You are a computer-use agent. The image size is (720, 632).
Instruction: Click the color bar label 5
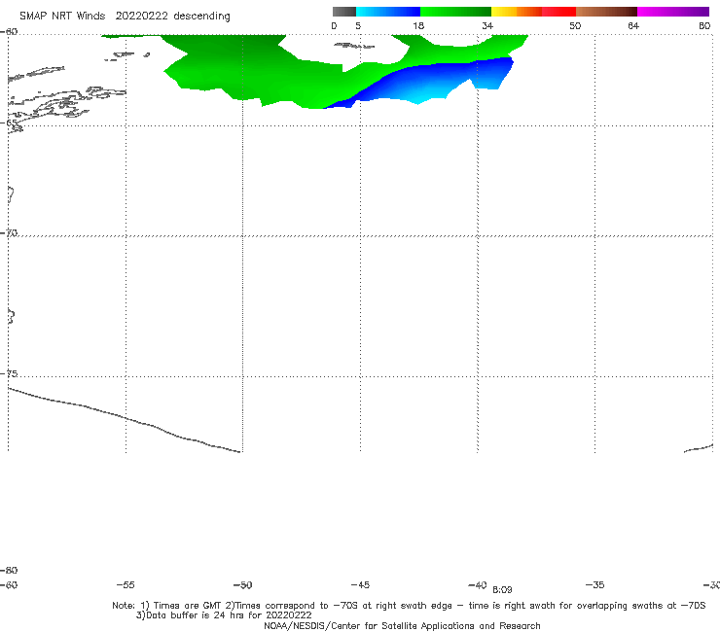point(358,25)
